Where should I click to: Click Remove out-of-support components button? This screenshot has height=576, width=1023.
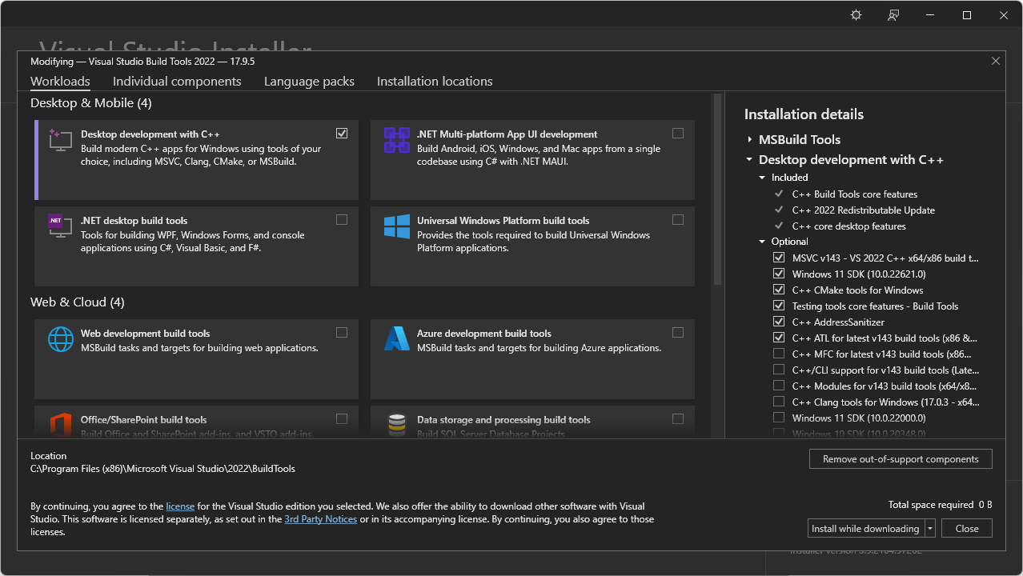pos(901,459)
